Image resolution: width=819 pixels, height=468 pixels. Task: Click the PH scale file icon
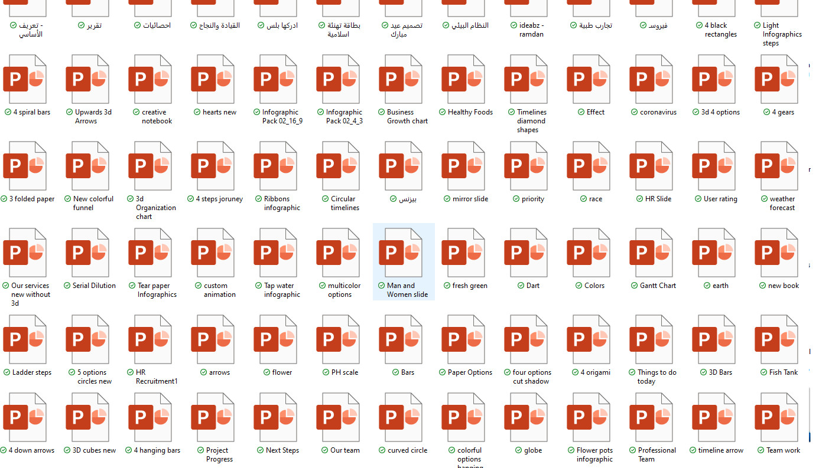coord(338,339)
